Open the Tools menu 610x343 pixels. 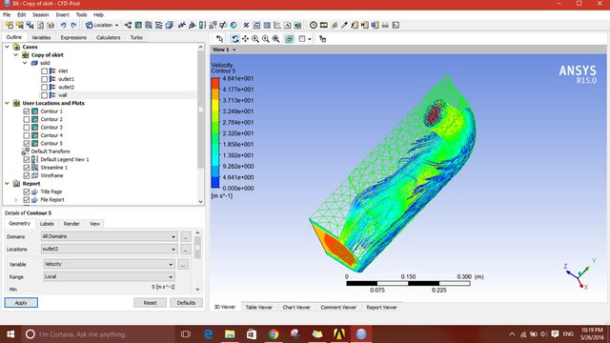[81, 15]
